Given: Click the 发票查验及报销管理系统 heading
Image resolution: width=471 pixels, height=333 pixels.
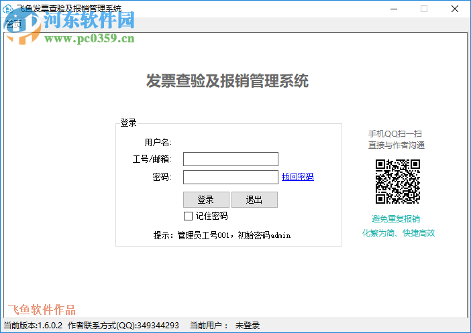Looking at the screenshot, I should click(x=227, y=80).
